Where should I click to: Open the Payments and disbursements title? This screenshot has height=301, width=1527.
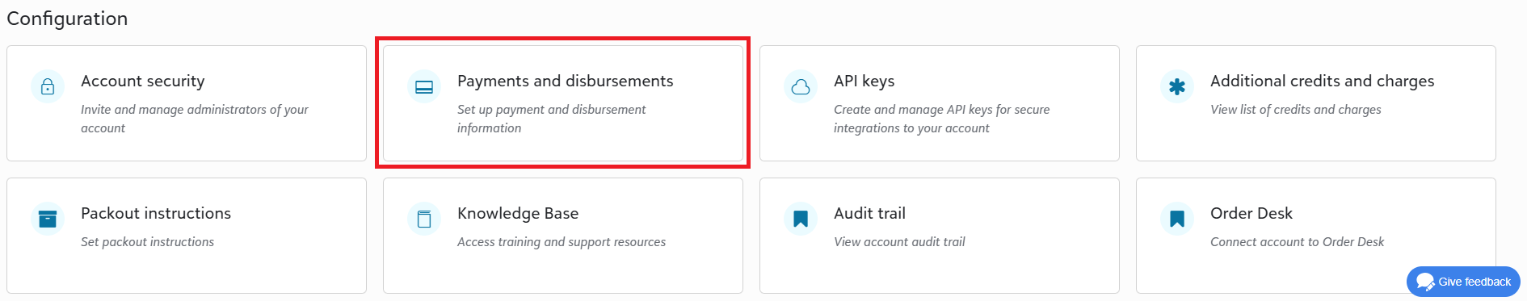pos(565,81)
